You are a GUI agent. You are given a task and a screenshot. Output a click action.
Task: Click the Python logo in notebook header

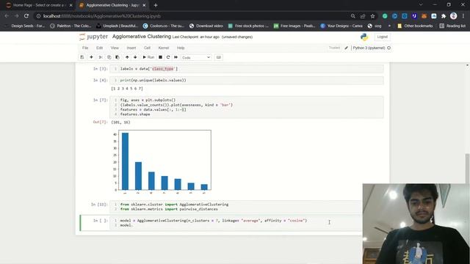[364, 37]
